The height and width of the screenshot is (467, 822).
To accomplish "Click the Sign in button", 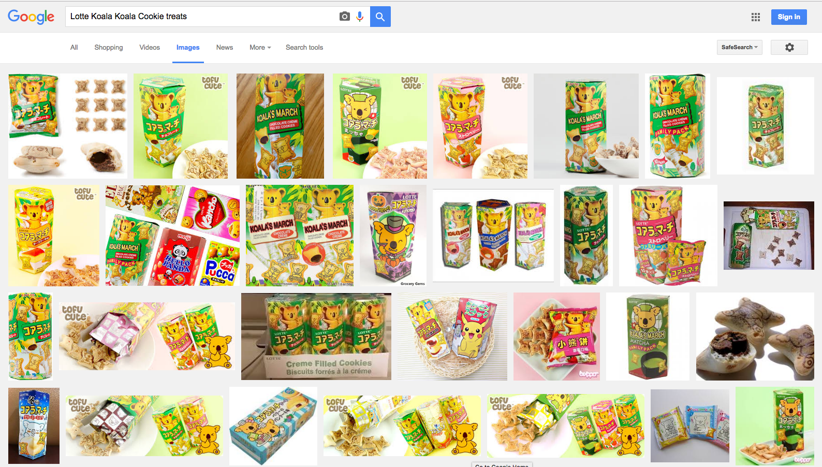I will click(789, 17).
